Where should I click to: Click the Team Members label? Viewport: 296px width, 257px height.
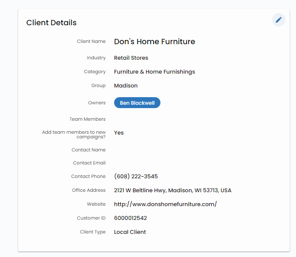pos(87,119)
